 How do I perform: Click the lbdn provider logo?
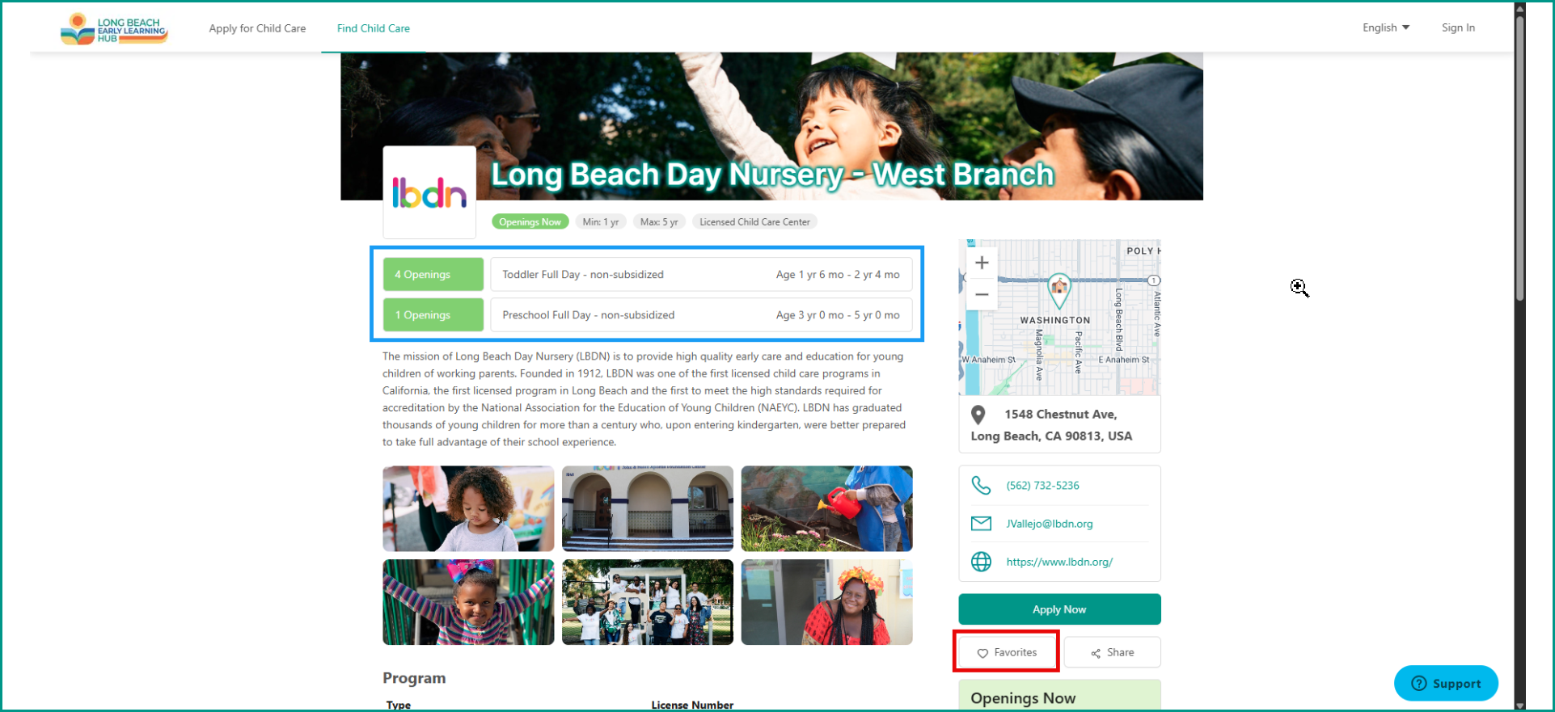pos(429,192)
